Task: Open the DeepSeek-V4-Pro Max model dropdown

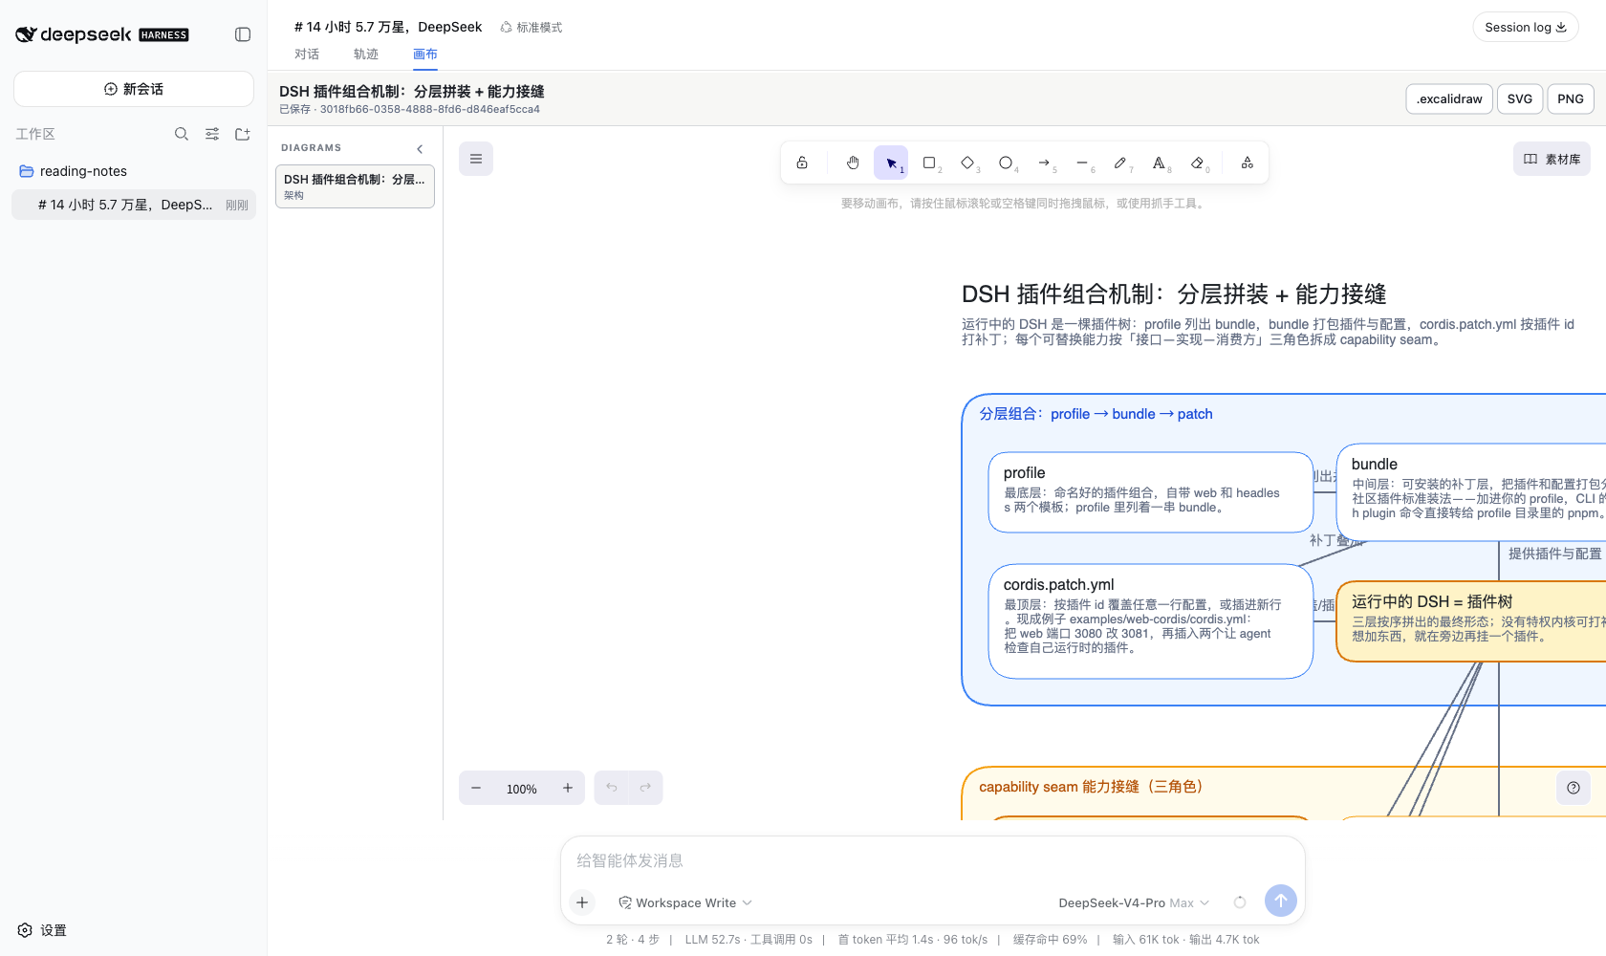Action: click(x=1134, y=902)
